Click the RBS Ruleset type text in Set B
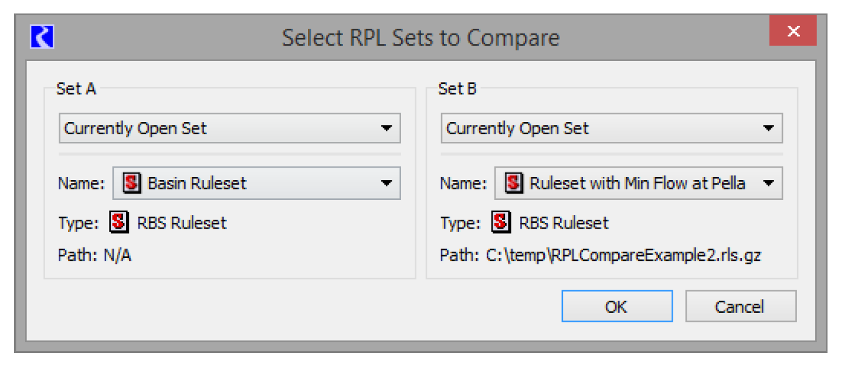841x367 pixels. [x=564, y=223]
